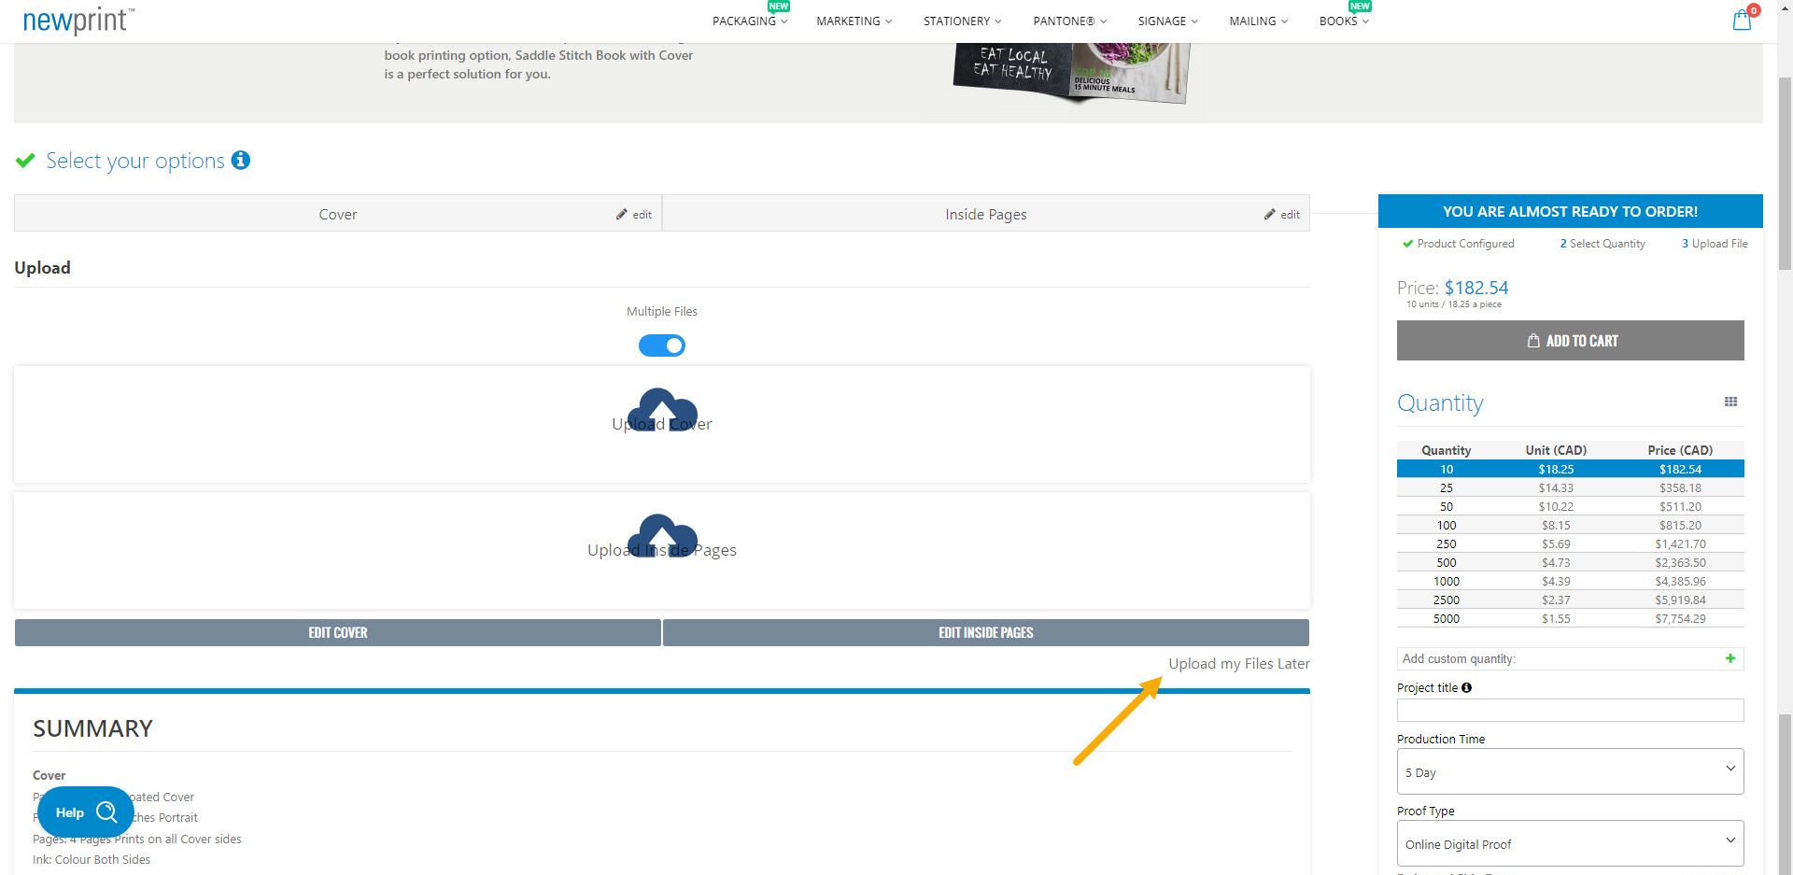1793x875 pixels.
Task: Open the Proof Type dropdown
Action: [x=1570, y=842]
